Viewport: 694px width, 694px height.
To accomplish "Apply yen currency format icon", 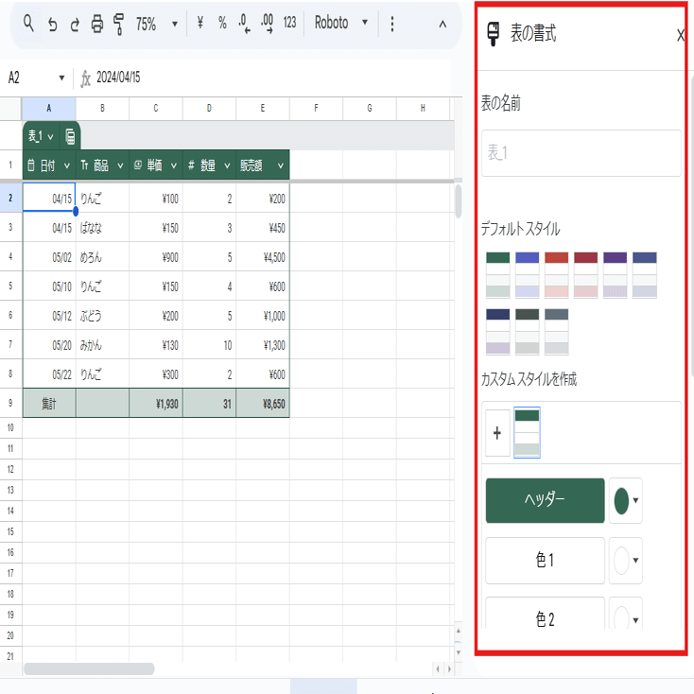I will (200, 23).
